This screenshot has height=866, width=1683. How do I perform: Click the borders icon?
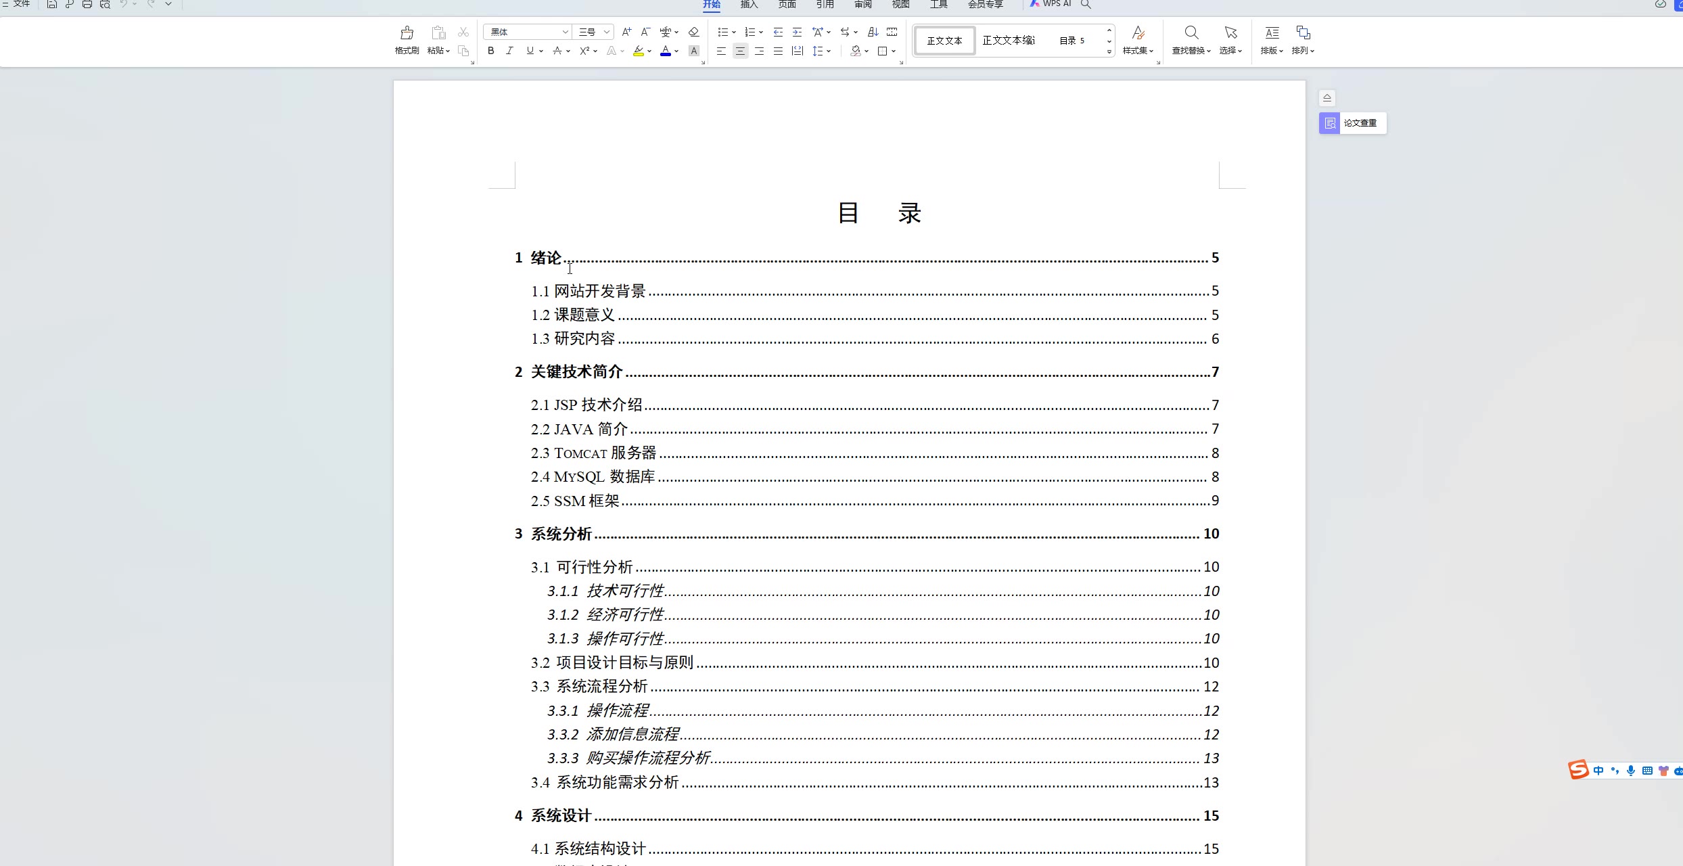(x=882, y=51)
